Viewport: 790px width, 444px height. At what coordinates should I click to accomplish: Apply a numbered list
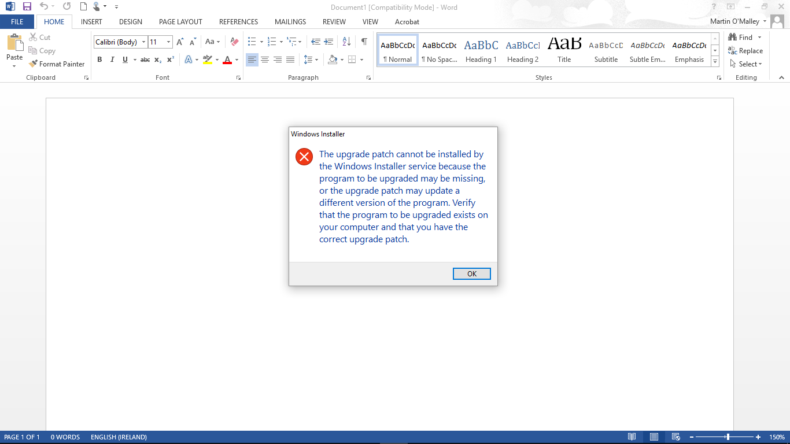click(272, 42)
